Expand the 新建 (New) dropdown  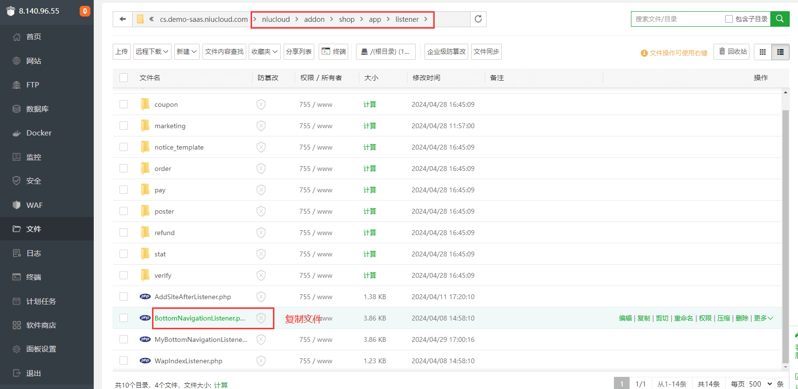[x=187, y=51]
